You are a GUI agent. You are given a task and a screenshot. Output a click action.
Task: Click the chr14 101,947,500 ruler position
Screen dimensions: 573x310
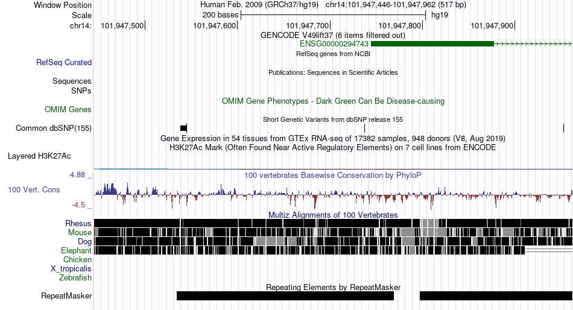pos(122,25)
